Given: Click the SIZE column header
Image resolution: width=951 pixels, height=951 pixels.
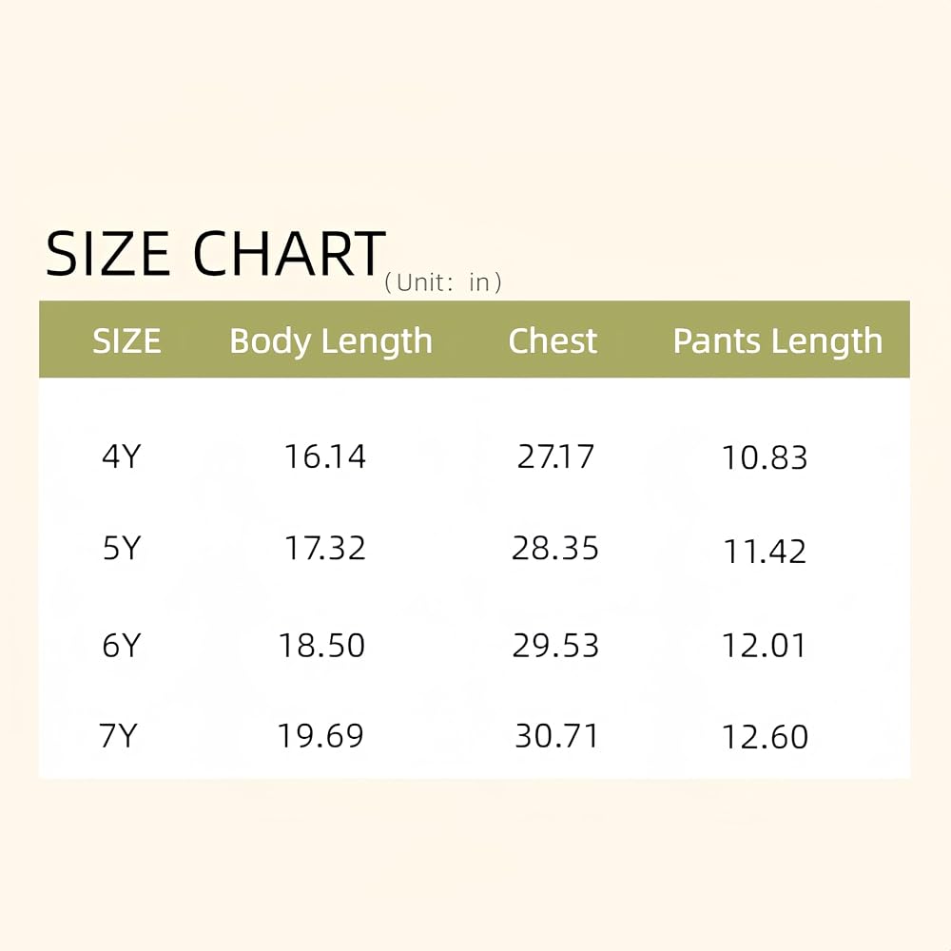Looking at the screenshot, I should [x=126, y=340].
